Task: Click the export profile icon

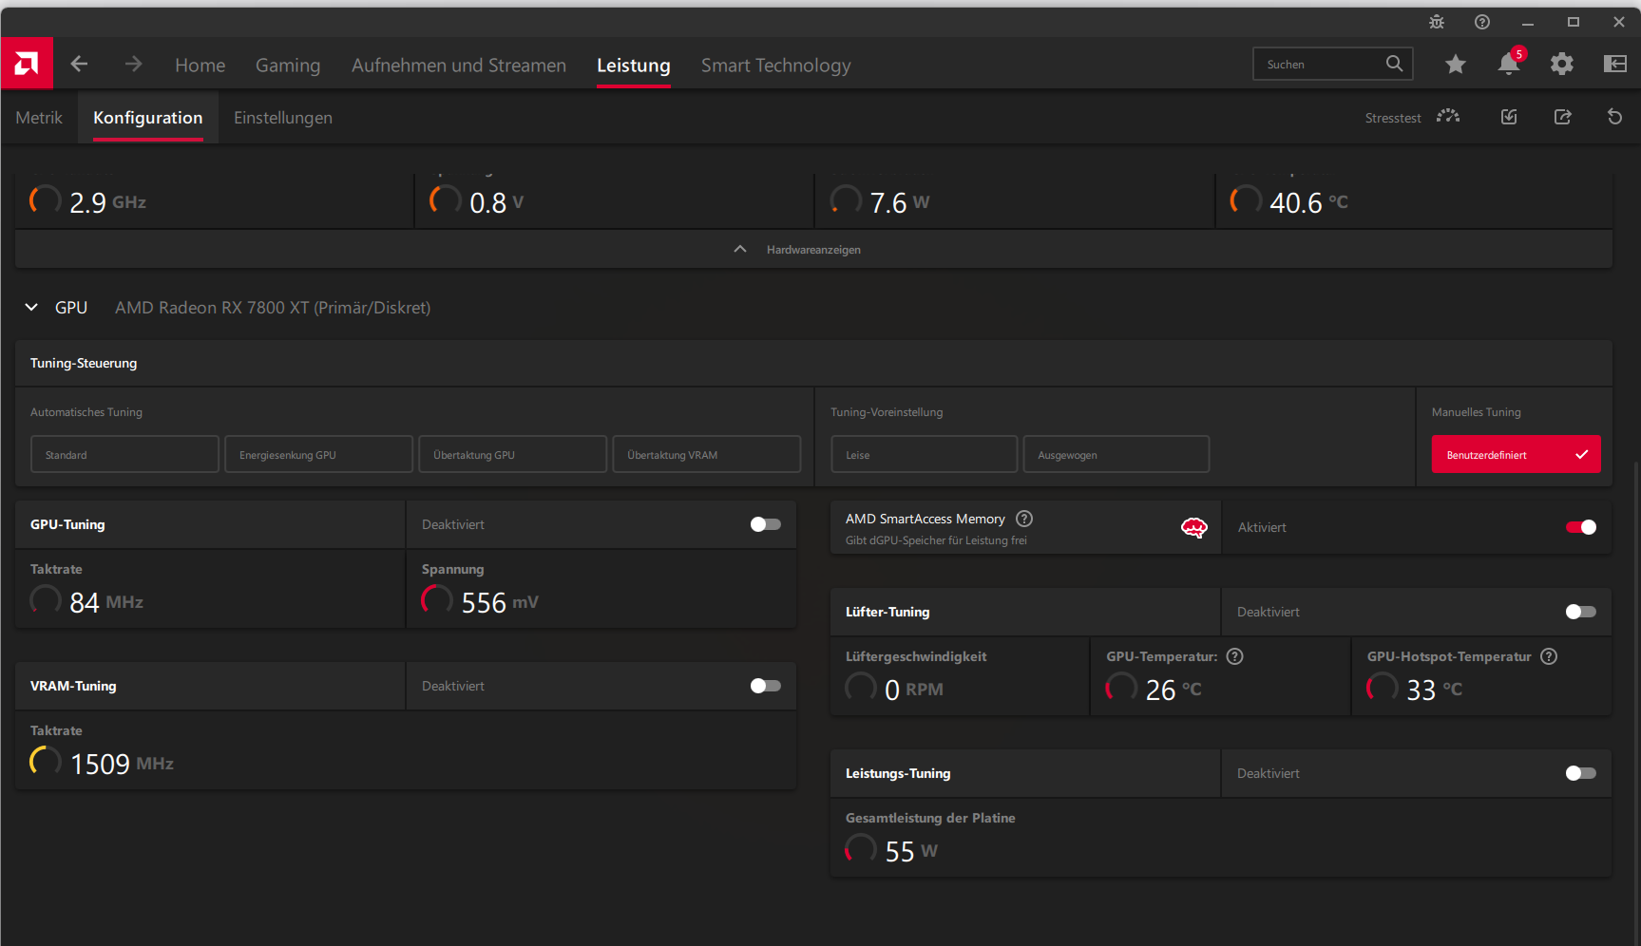Action: point(1562,117)
